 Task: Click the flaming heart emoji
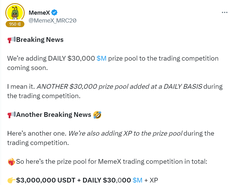coord(11,162)
